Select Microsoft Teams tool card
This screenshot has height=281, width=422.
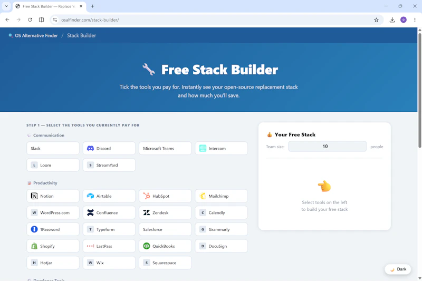pyautogui.click(x=165, y=149)
